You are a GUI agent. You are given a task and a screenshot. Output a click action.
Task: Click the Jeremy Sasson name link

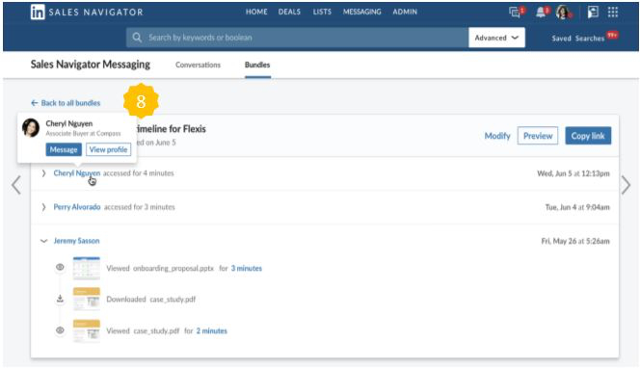[76, 241]
